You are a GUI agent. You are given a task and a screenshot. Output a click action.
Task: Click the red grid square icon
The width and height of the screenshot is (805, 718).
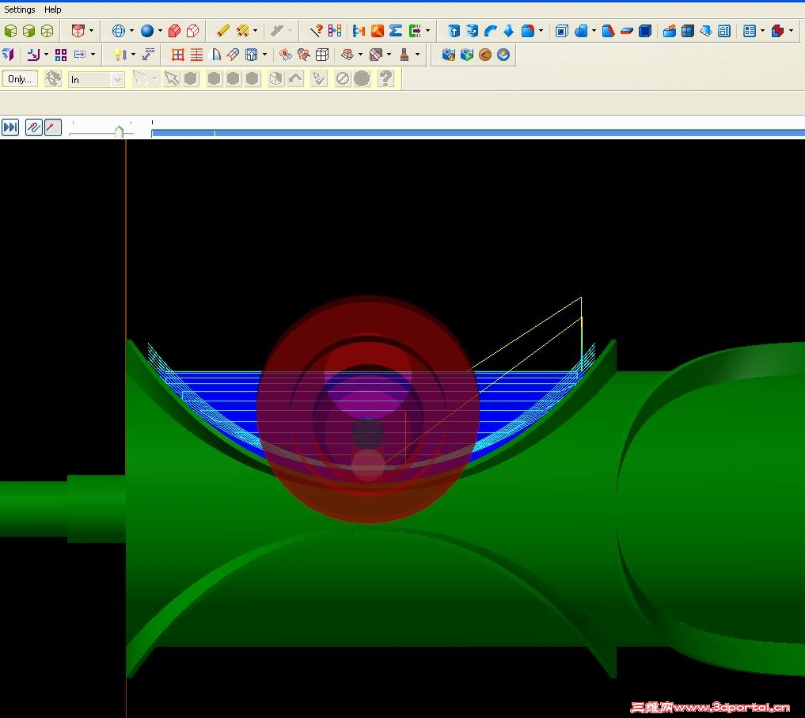click(177, 55)
